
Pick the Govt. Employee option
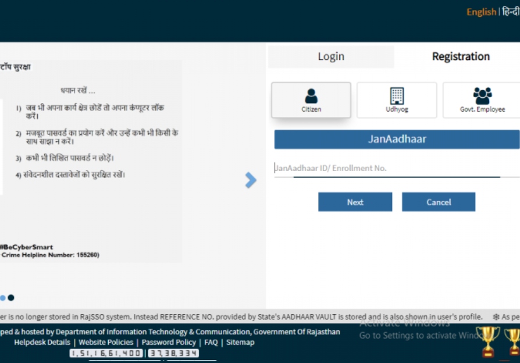(x=482, y=100)
